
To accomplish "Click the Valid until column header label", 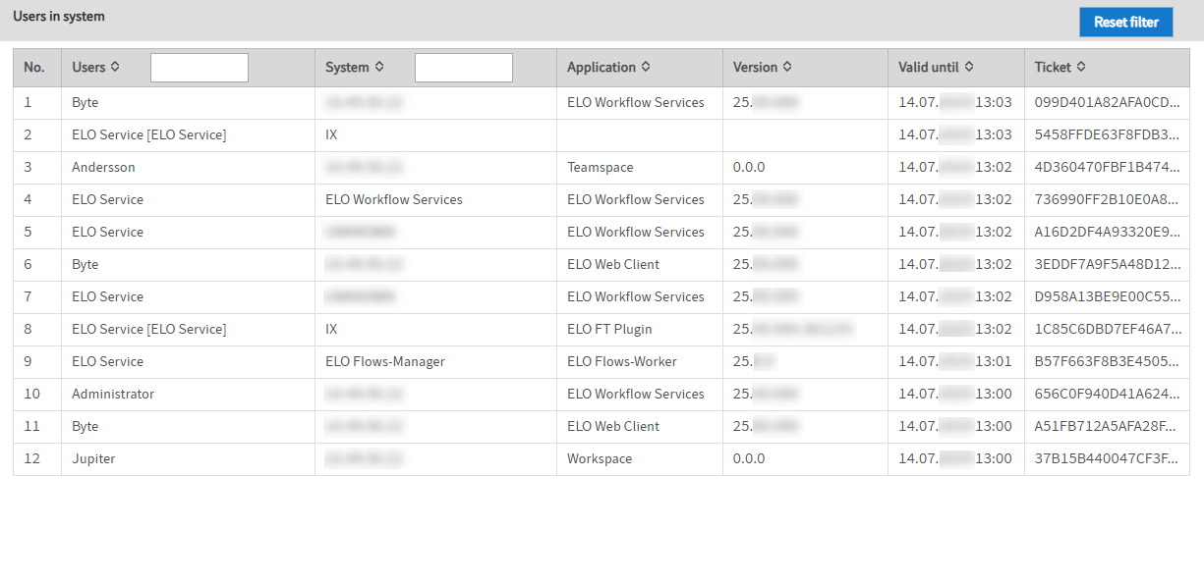I will [x=929, y=68].
